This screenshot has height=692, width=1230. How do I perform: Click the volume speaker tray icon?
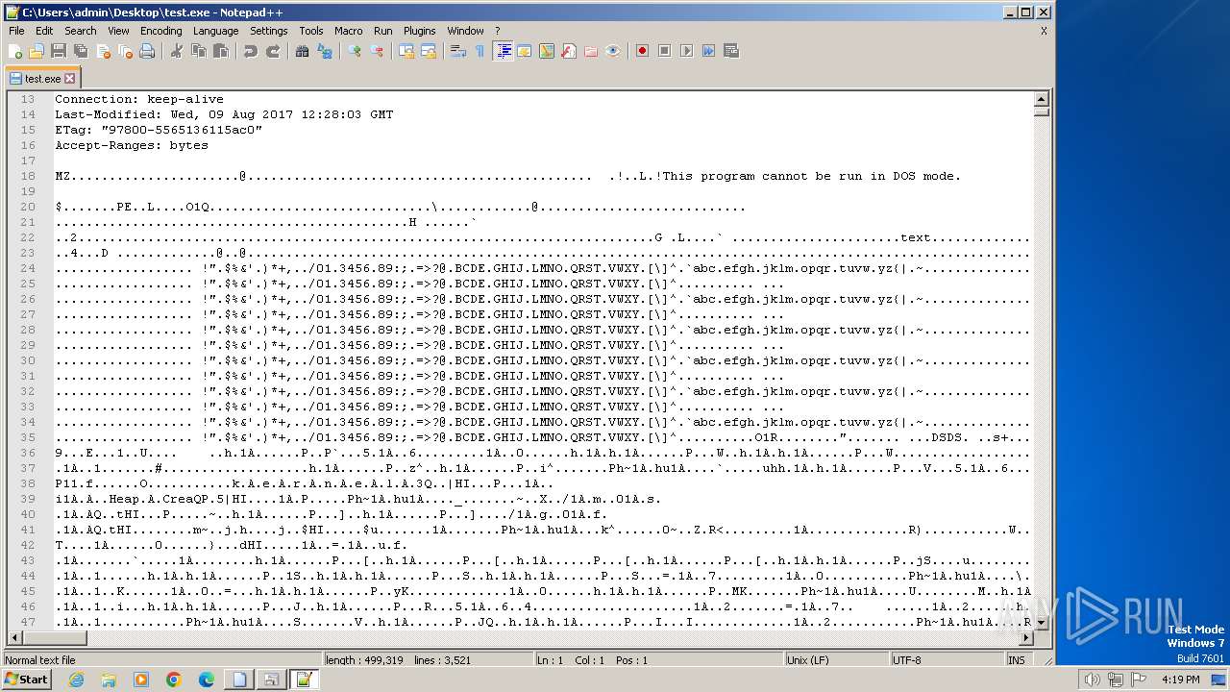[x=1092, y=680]
